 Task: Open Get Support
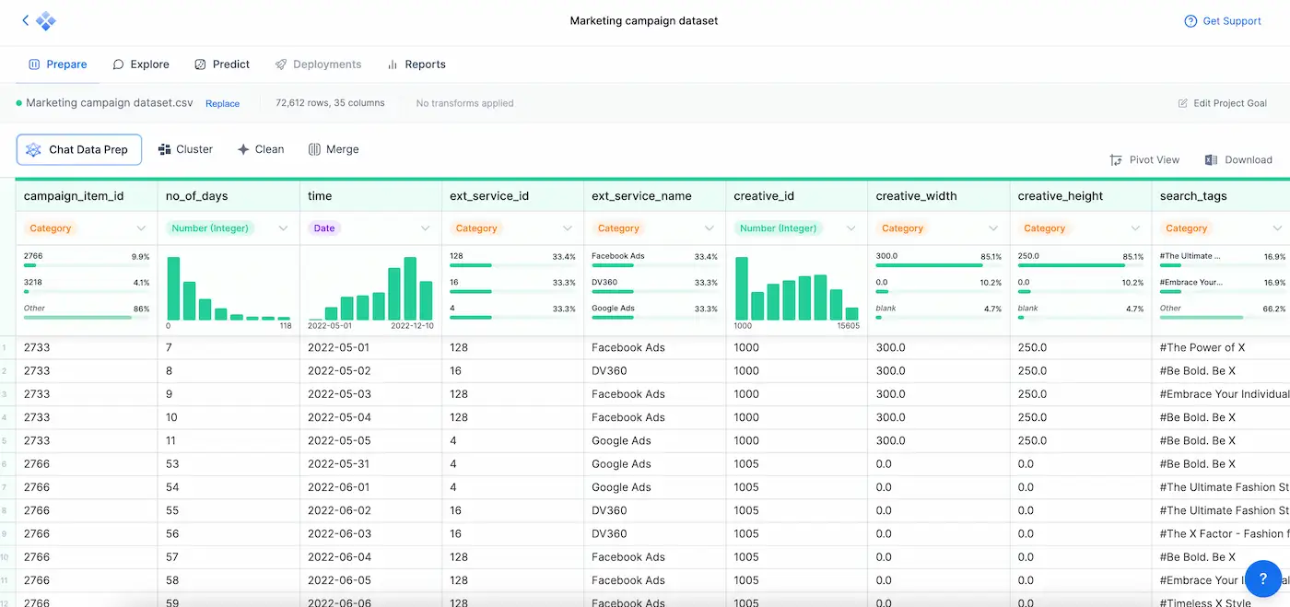(x=1223, y=20)
